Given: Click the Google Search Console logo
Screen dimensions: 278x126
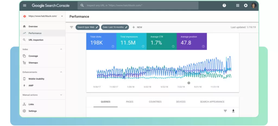Looking at the screenshot, I should (50, 5).
